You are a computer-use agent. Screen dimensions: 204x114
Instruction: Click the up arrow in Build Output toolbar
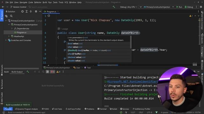(x=35, y=72)
